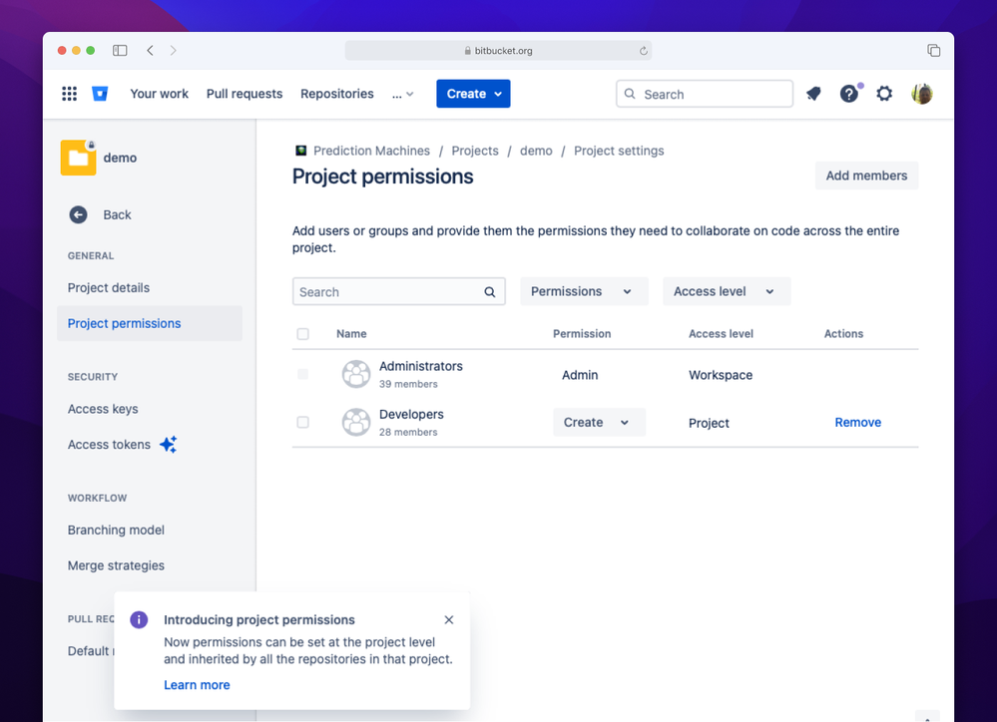Remove the Developers group permission
Image resolution: width=997 pixels, height=722 pixels.
point(857,422)
